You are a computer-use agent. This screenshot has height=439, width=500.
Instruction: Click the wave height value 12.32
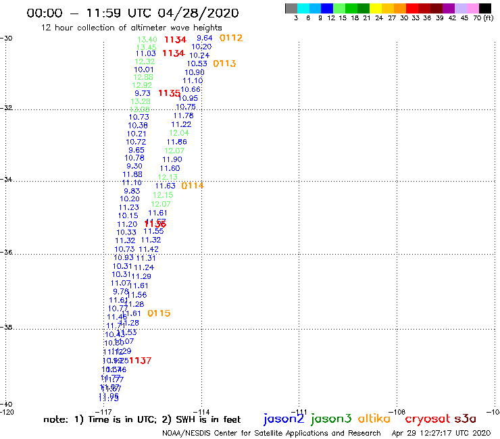click(145, 61)
